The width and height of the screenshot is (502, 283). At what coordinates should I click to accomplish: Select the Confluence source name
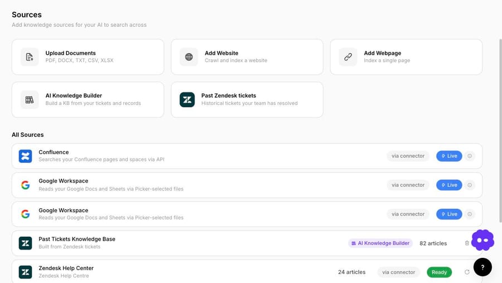click(x=54, y=152)
